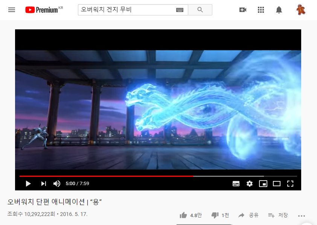The image size is (317, 225).
Task: Open player settings gear
Action: [x=250, y=184]
